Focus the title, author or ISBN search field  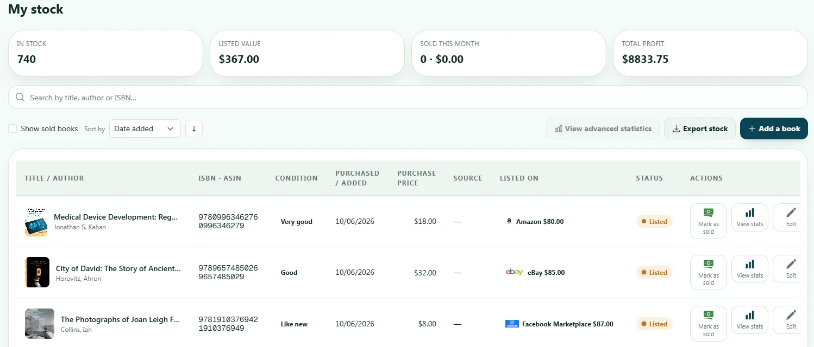[x=408, y=98]
